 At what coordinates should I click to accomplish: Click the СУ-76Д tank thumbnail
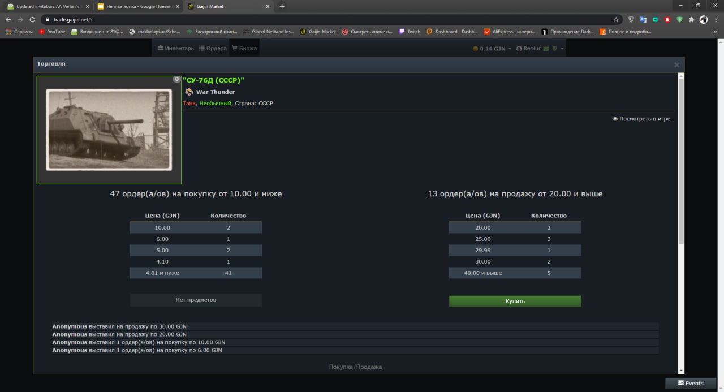pyautogui.click(x=109, y=130)
